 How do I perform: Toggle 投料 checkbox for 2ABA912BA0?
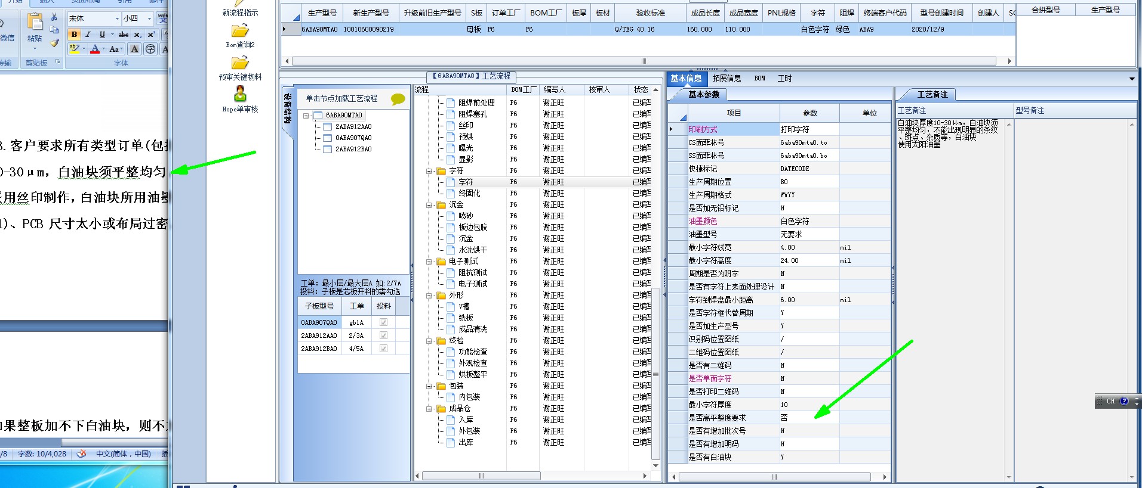pyautogui.click(x=383, y=349)
